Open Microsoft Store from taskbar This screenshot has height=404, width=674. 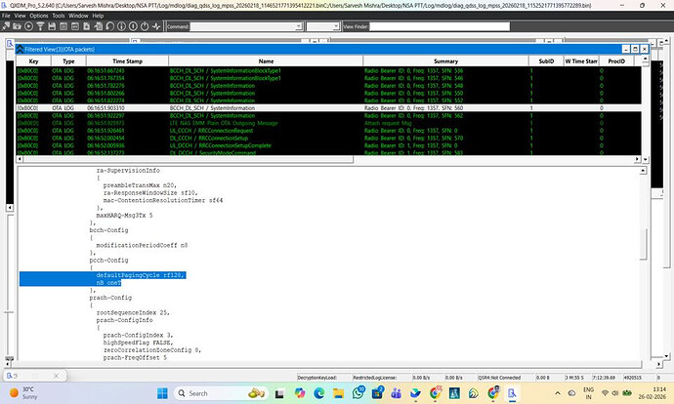377,392
